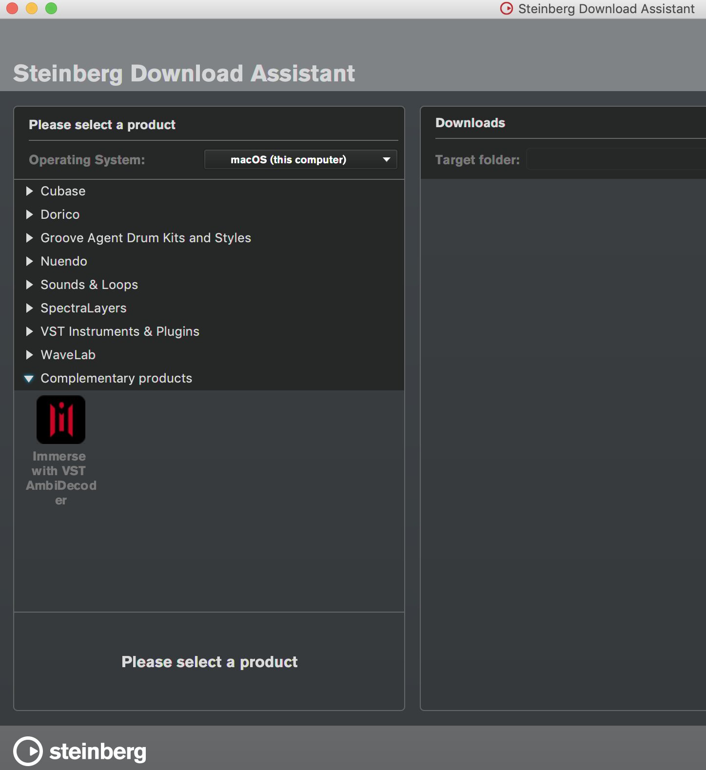
Task: Click the Target folder input field
Action: pyautogui.click(x=616, y=159)
